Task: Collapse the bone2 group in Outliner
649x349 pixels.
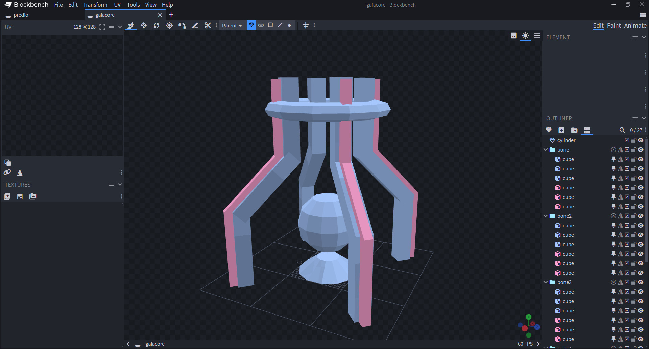Action: click(546, 216)
